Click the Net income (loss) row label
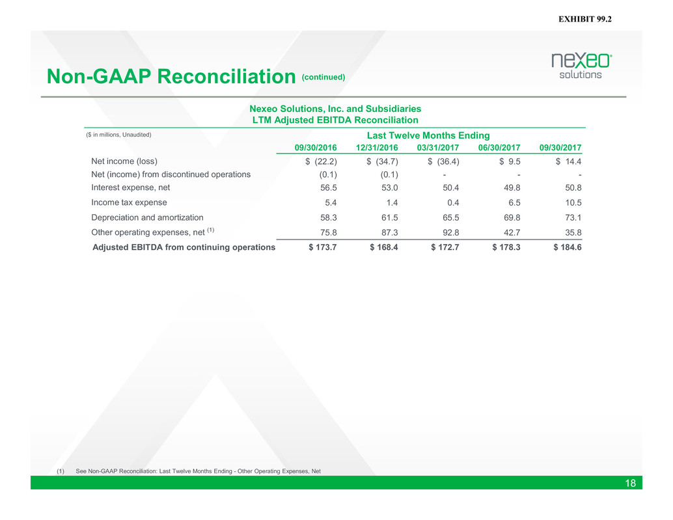Screen dimensions: 673x520 [x=124, y=161]
